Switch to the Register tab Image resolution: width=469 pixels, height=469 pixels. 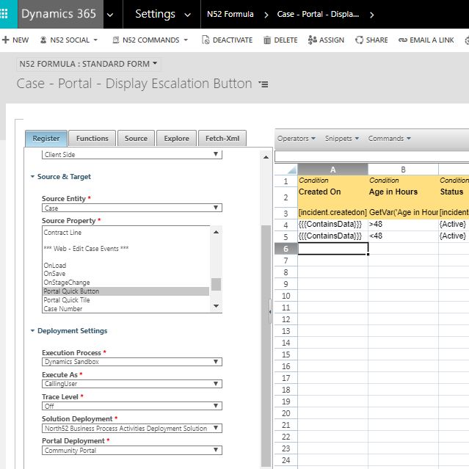(46, 139)
